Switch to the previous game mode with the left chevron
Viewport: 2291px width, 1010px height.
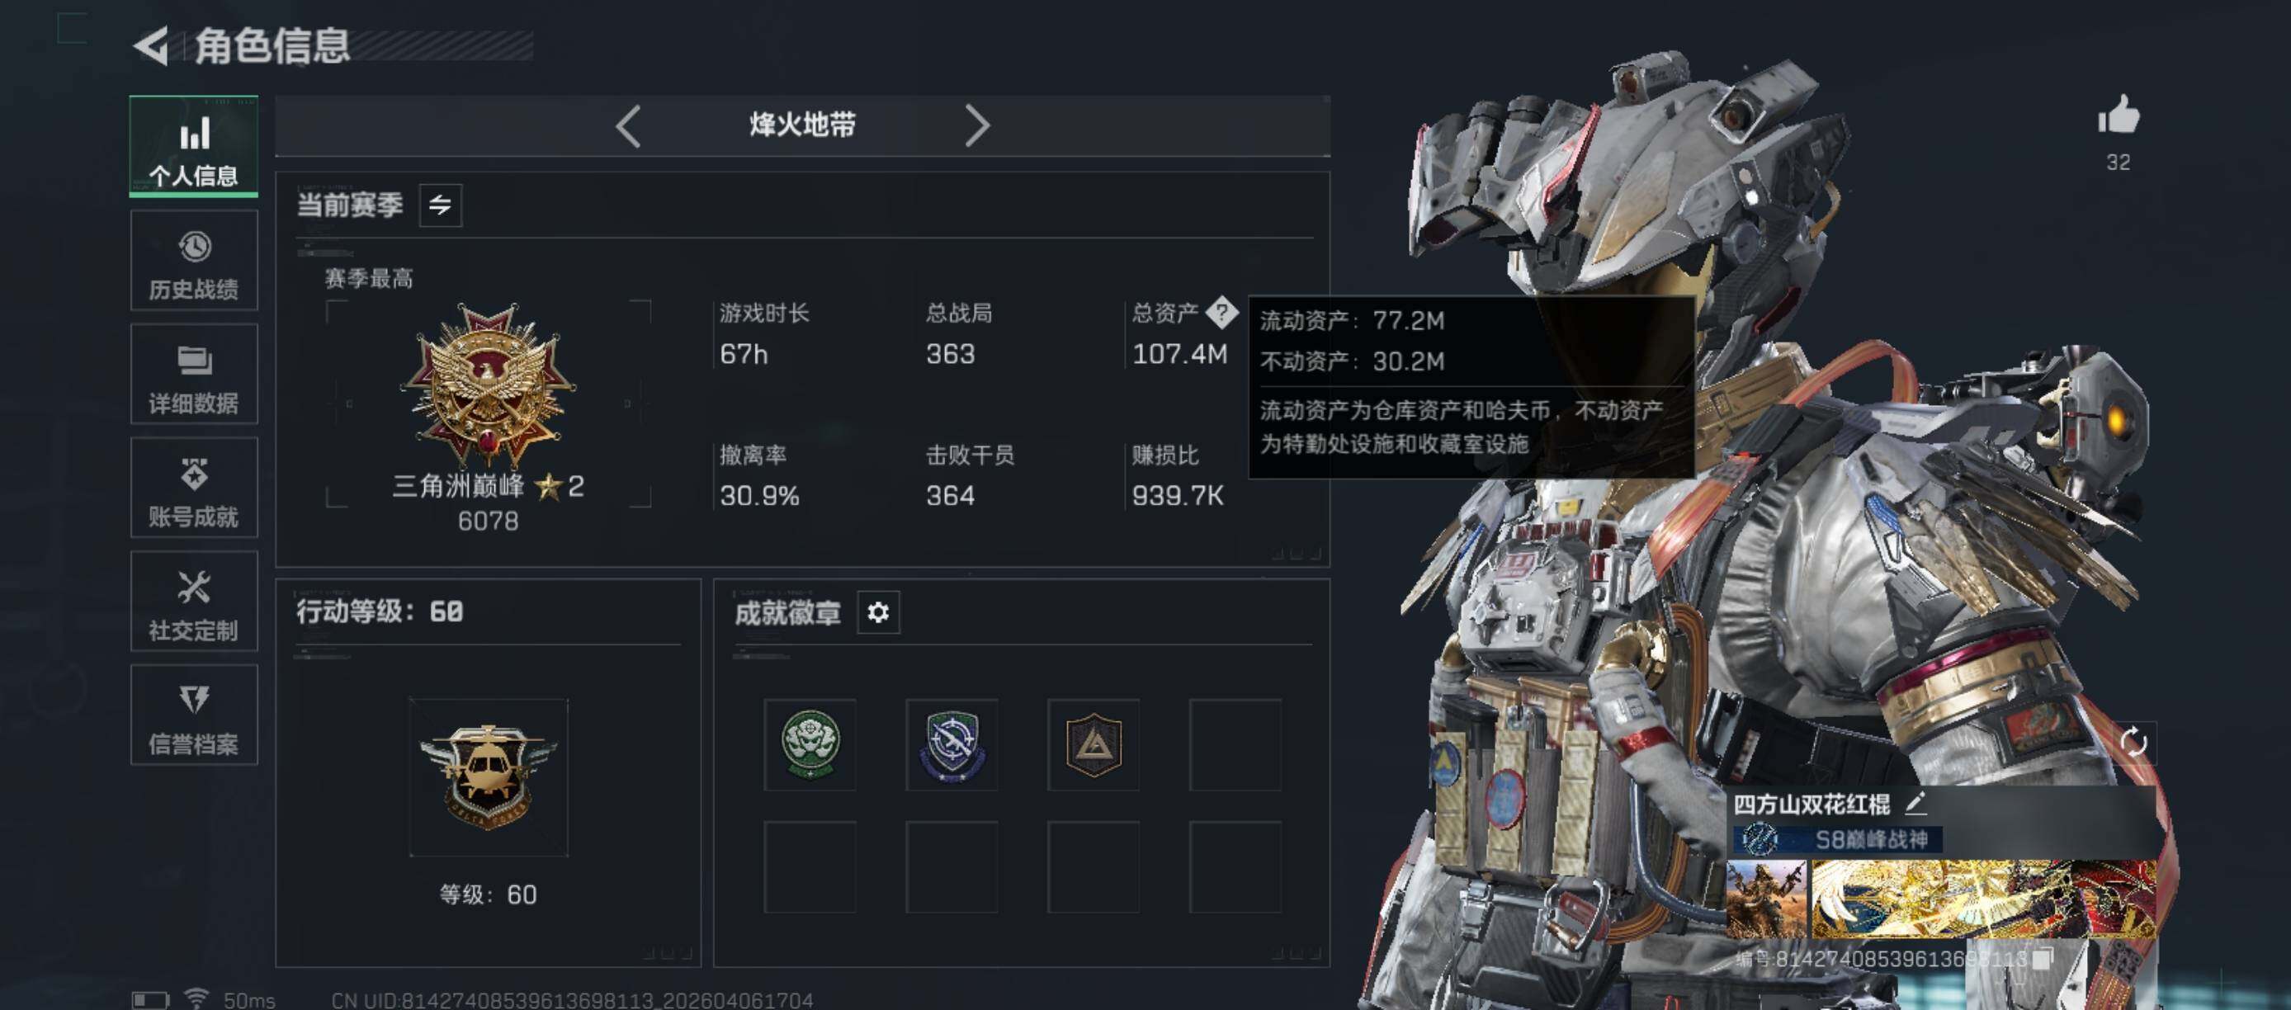(628, 126)
